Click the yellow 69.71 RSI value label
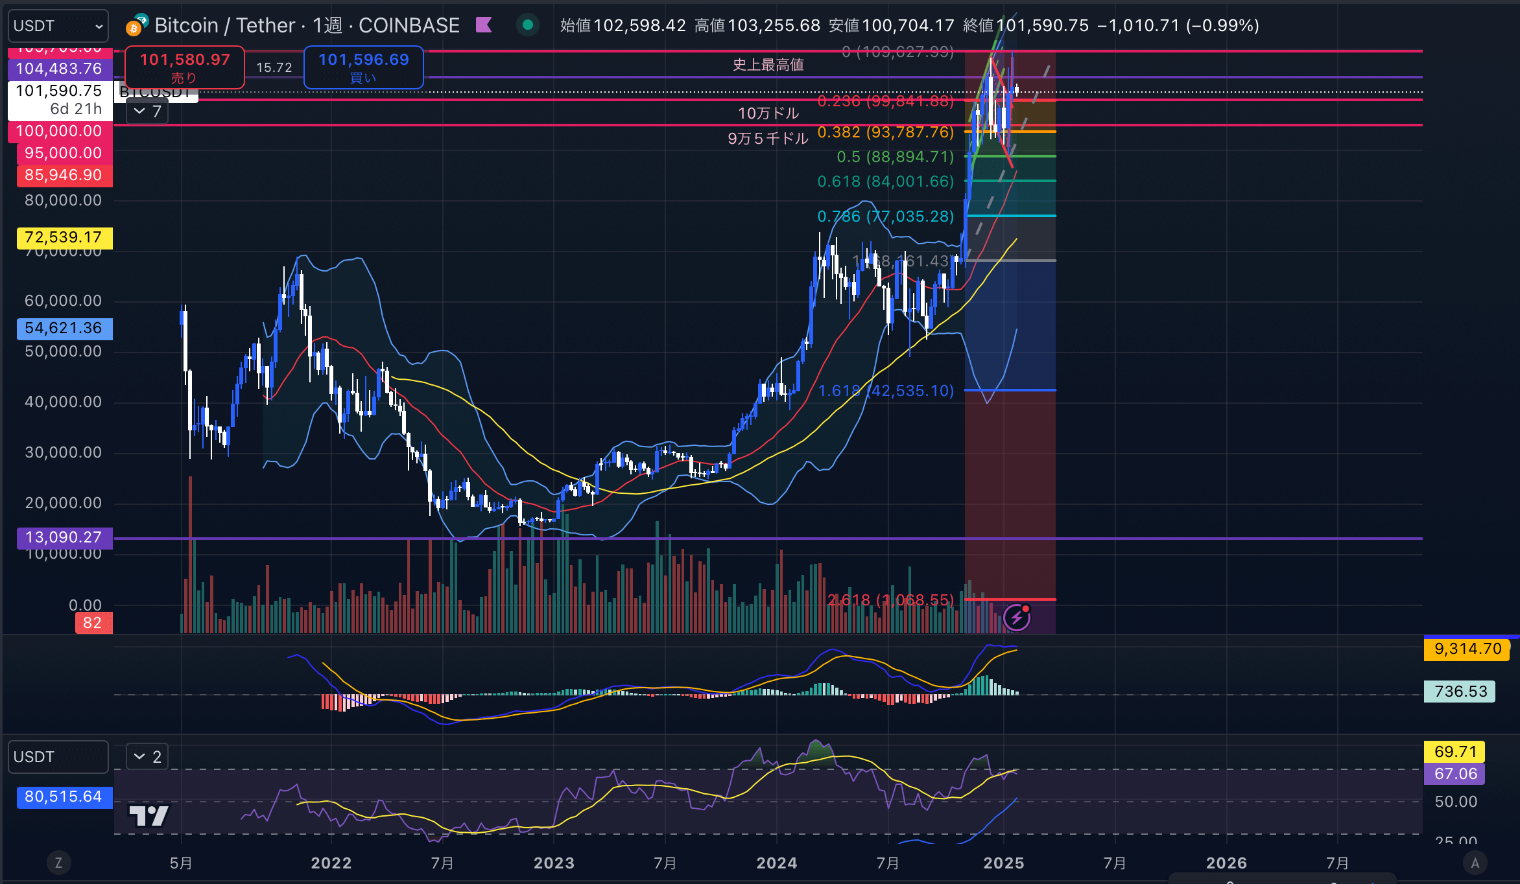 (x=1455, y=752)
